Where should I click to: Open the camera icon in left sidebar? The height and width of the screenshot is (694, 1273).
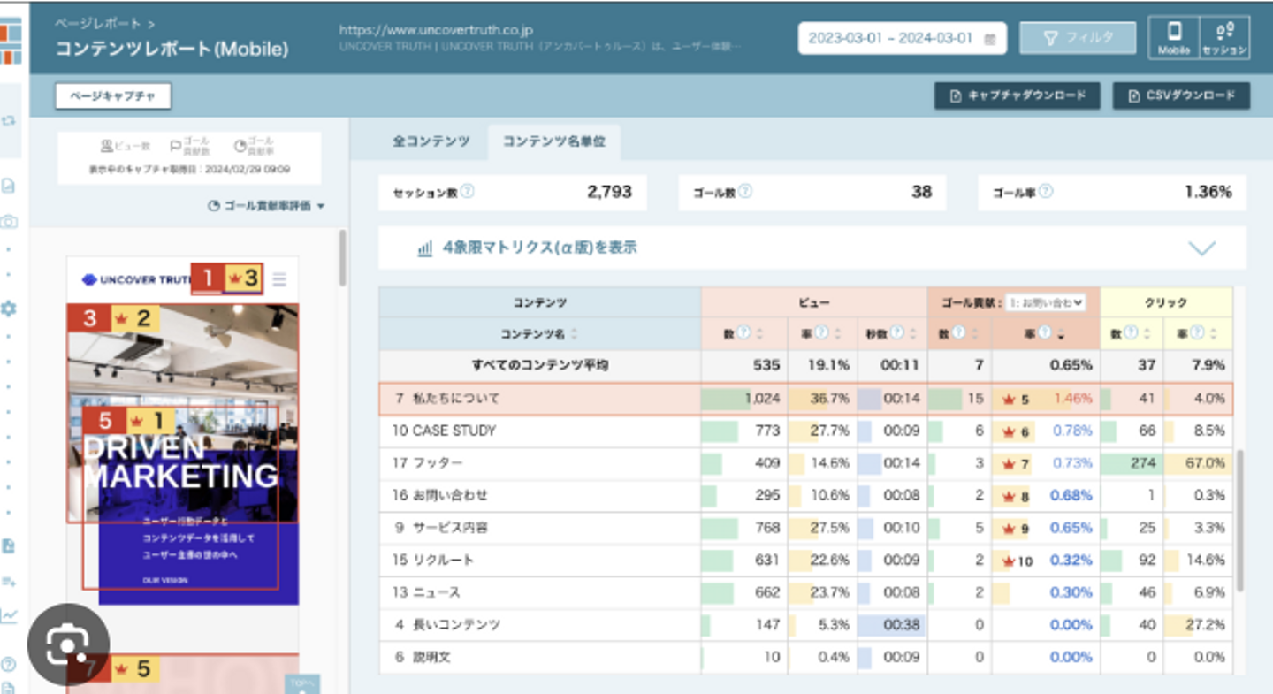point(9,222)
